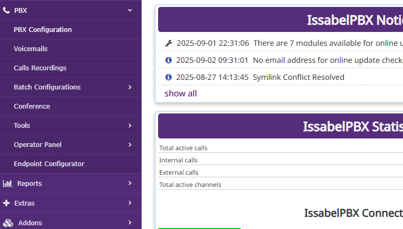Click info icon beside Symlink Conflict notice
This screenshot has width=403, height=229.
[x=169, y=77]
